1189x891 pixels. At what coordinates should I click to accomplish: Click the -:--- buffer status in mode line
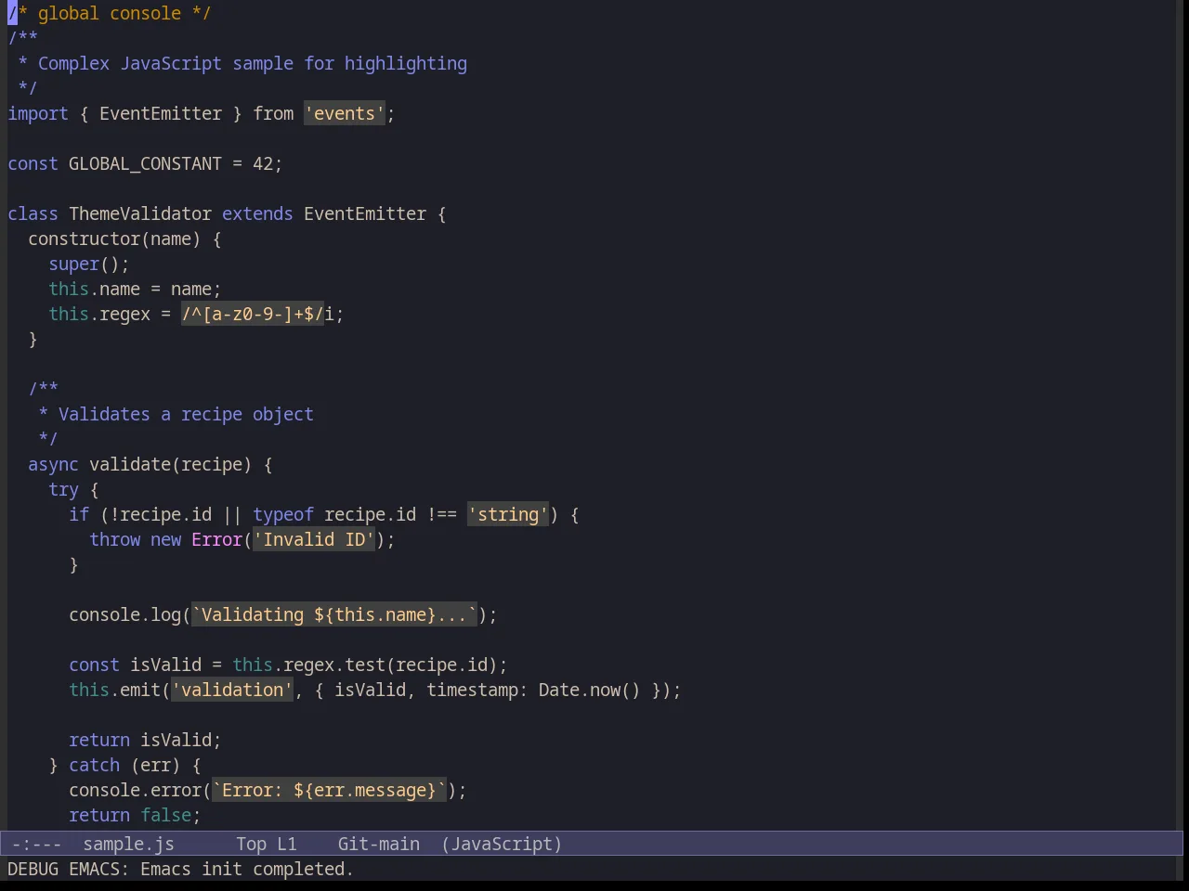point(36,844)
